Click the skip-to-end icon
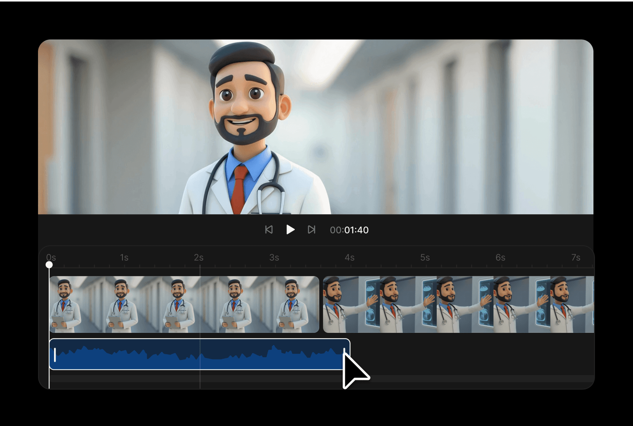Image resolution: width=633 pixels, height=426 pixels. tap(312, 230)
